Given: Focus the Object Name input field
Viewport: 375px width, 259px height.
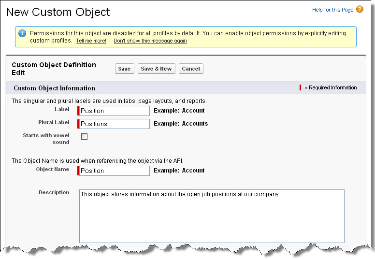Looking at the screenshot, I should point(115,171).
